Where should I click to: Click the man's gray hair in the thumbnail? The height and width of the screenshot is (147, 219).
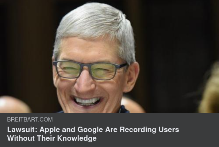tap(95, 22)
